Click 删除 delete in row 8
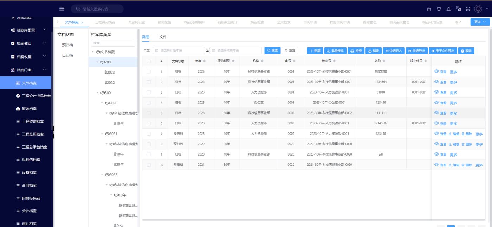The height and width of the screenshot is (227, 492). coord(467,144)
